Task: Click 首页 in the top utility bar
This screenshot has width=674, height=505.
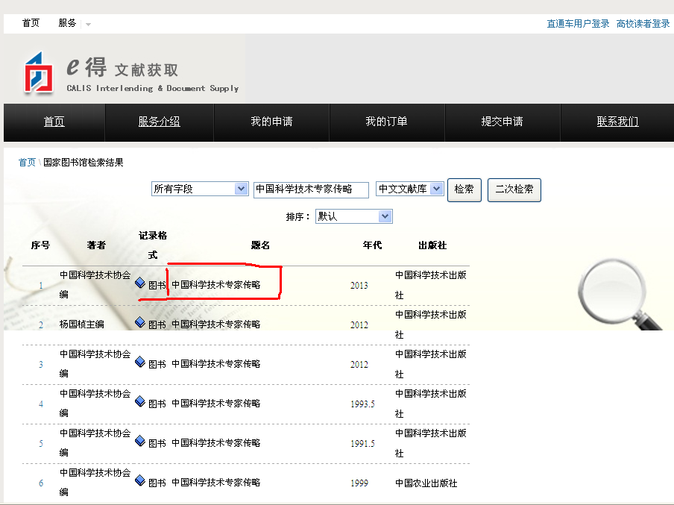Action: pyautogui.click(x=31, y=23)
